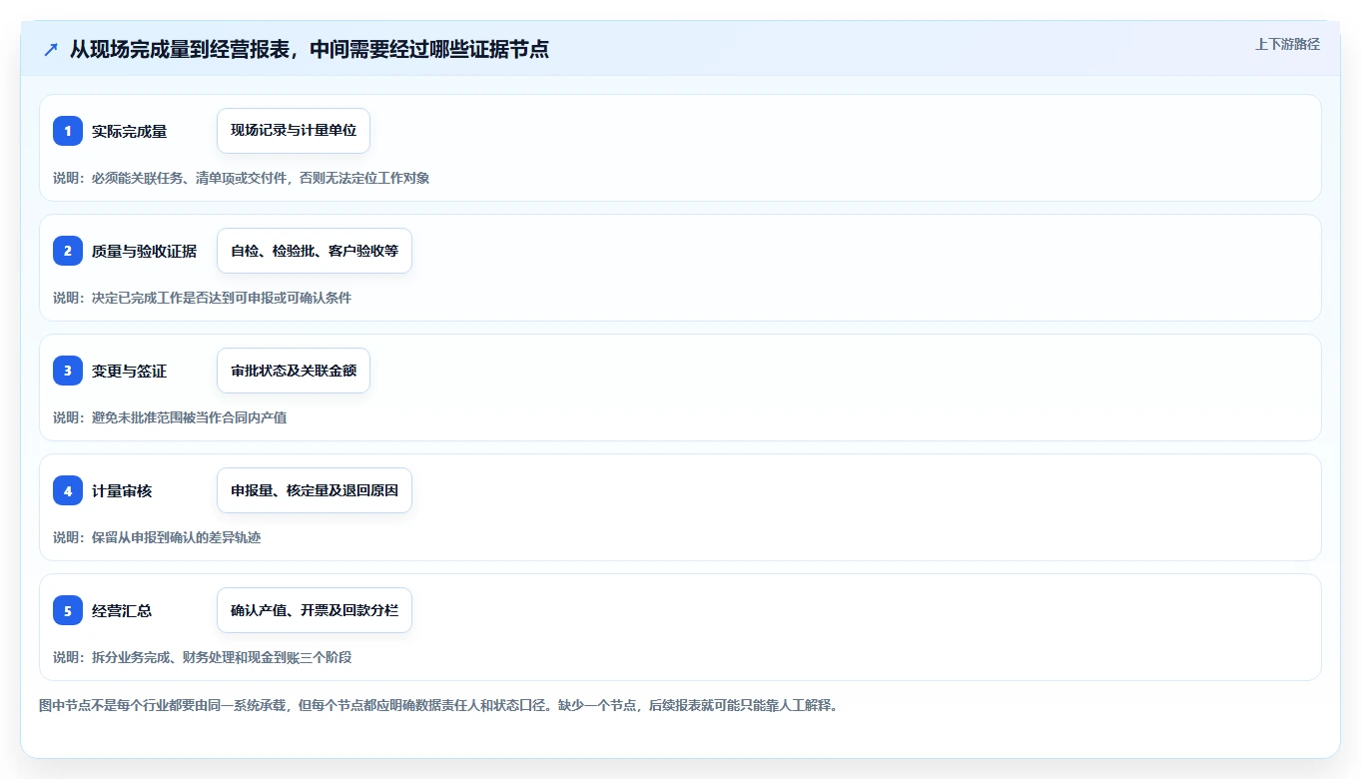Click the 确认产值、开票及回款分栏 chip

315,610
